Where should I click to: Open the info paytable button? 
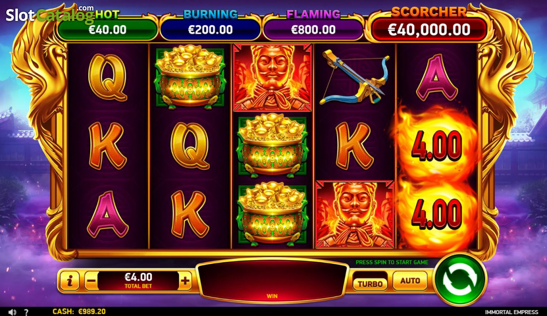69,281
